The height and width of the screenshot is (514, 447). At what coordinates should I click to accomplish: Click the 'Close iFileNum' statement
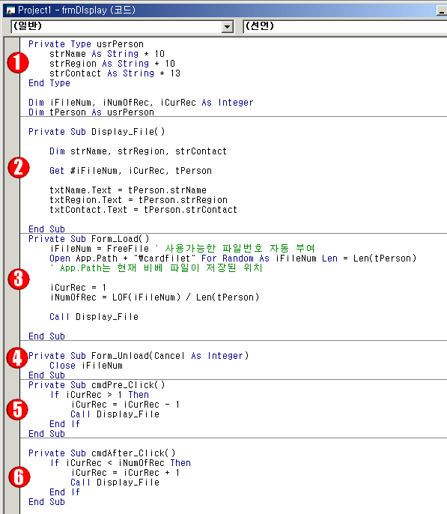[x=86, y=365]
